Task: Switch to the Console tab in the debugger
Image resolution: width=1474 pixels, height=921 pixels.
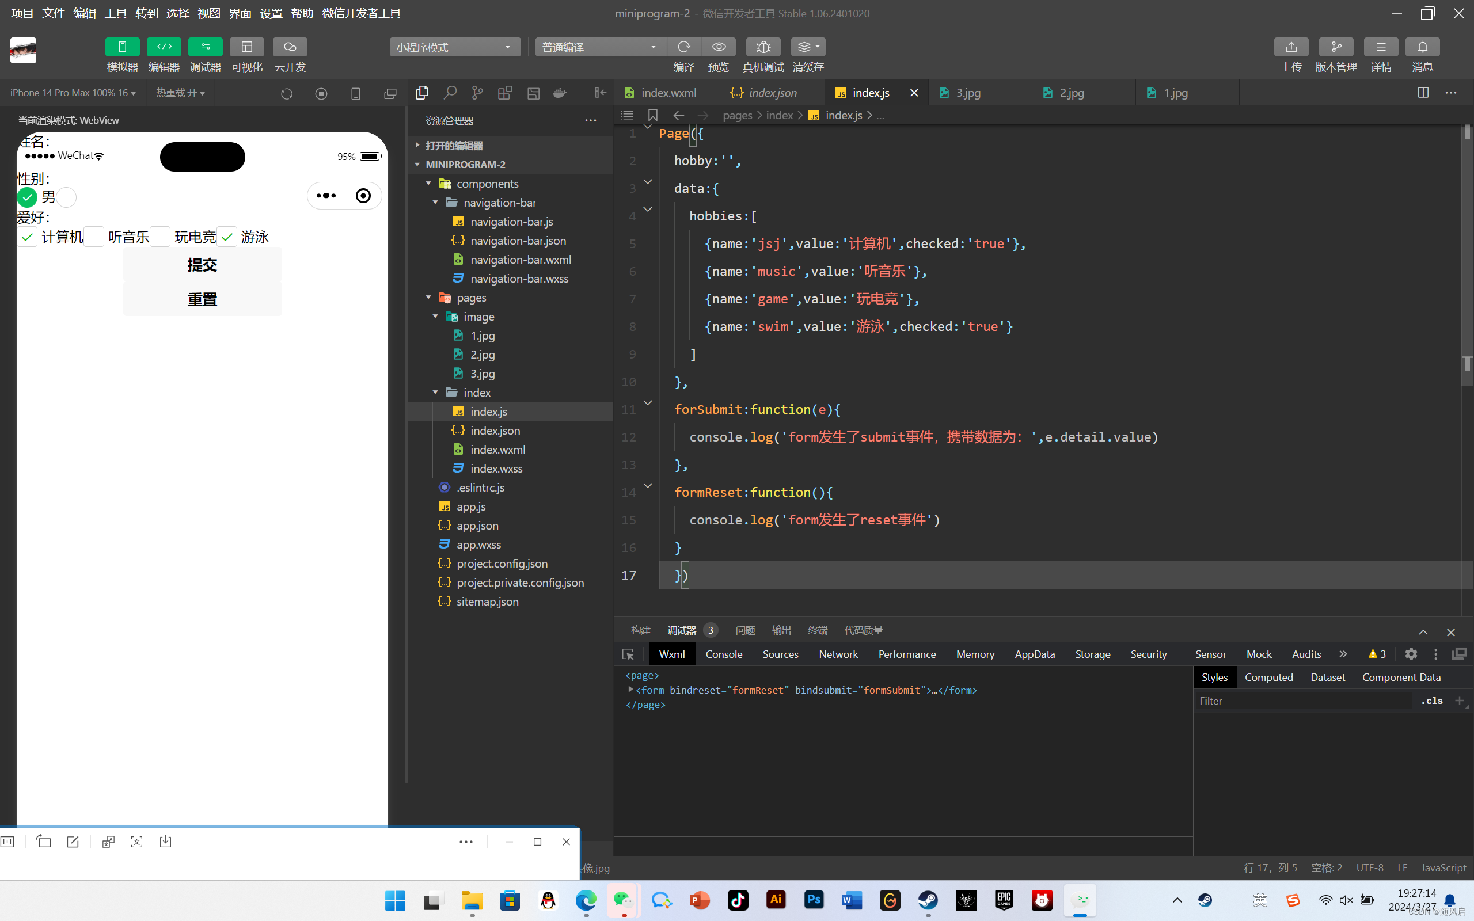Action: (724, 653)
